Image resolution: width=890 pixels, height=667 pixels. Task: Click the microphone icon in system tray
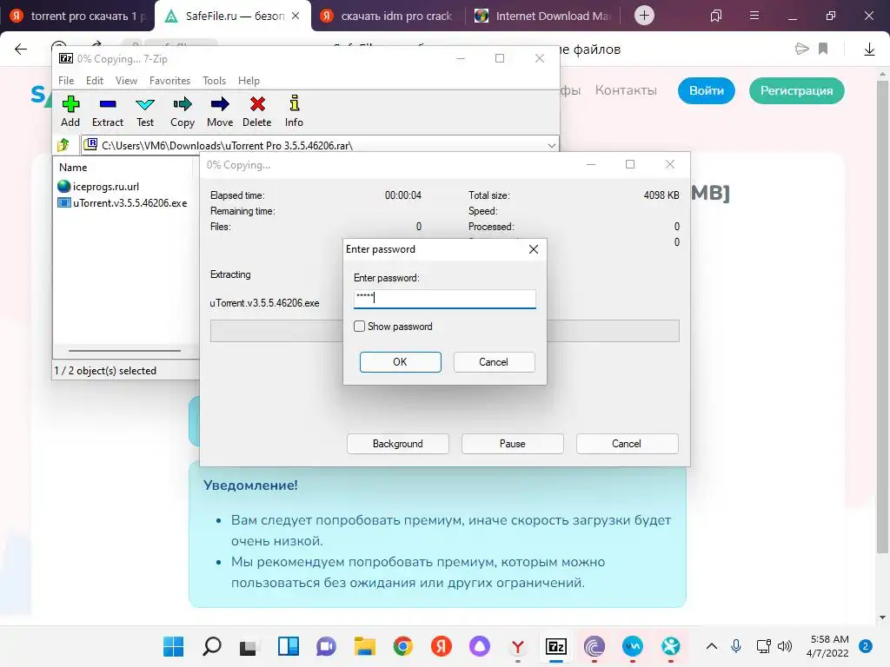coord(736,646)
